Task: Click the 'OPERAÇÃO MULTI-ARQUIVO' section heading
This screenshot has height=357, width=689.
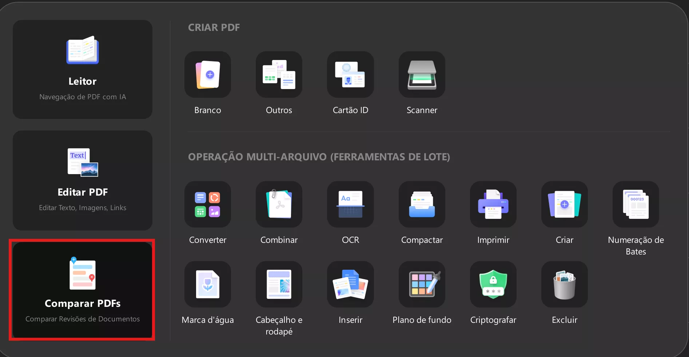Action: pyautogui.click(x=319, y=157)
